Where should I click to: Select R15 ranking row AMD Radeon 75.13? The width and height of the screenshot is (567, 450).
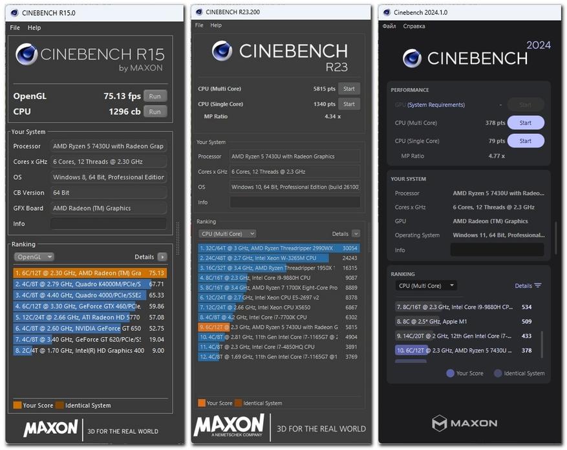[90, 273]
